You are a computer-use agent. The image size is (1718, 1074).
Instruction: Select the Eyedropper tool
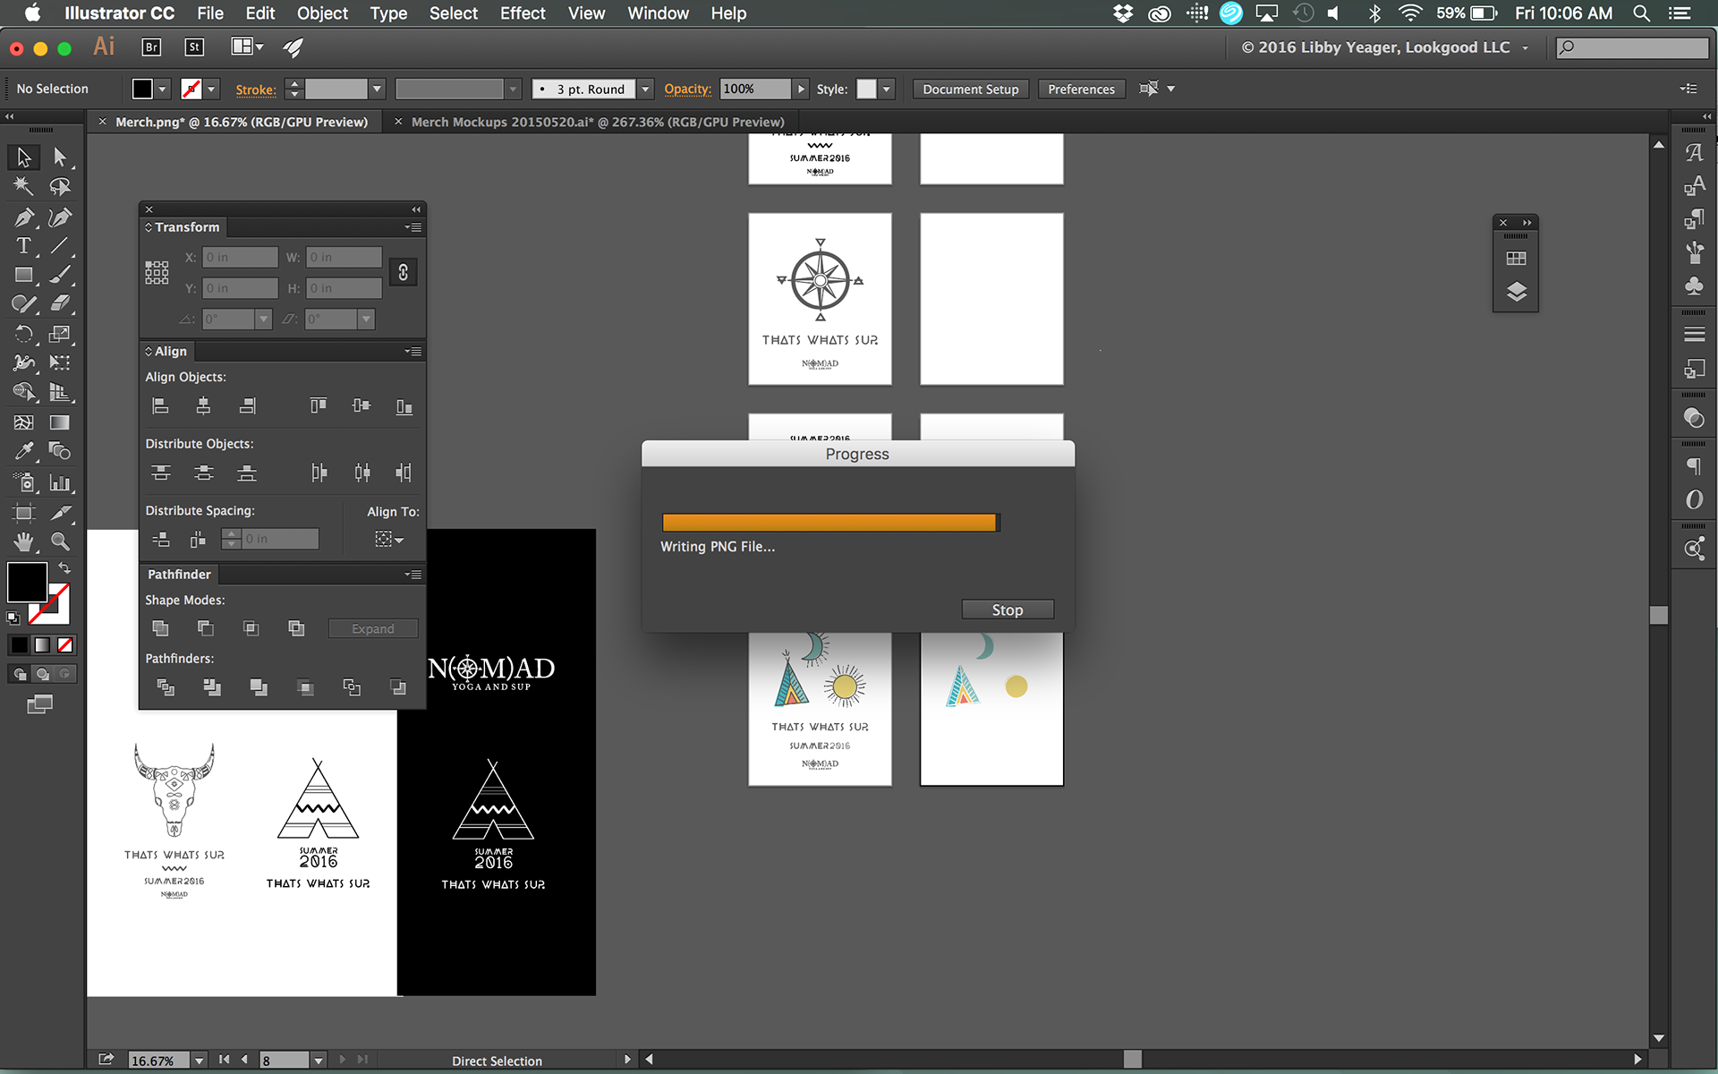click(23, 452)
